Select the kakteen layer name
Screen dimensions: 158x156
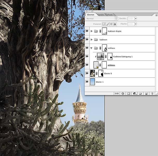click(x=103, y=40)
